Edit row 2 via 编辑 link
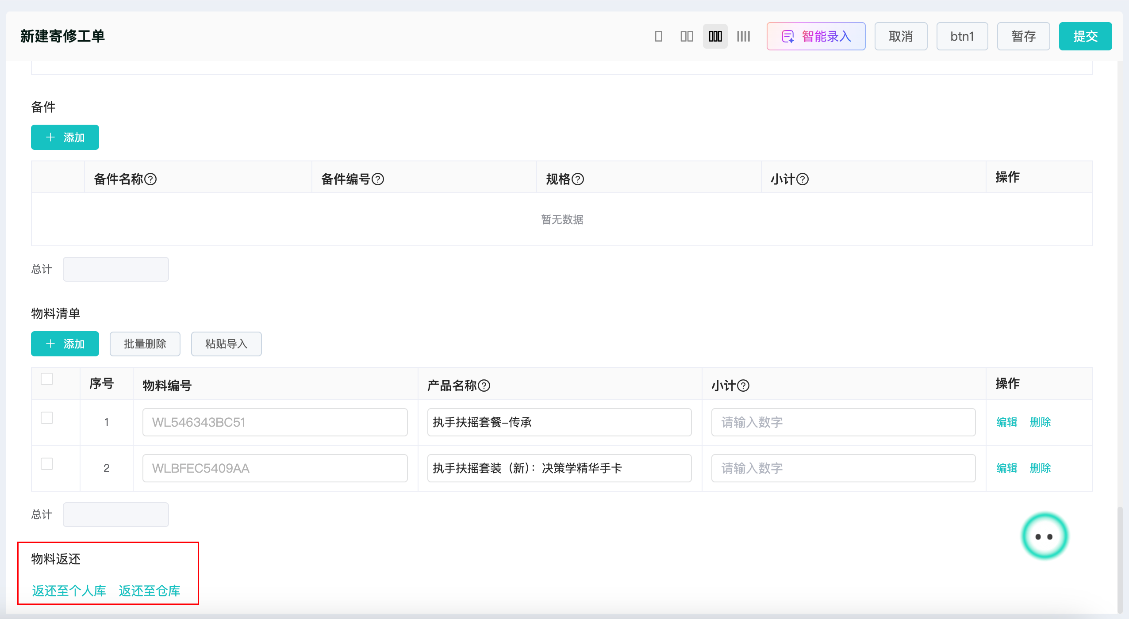1129x619 pixels. click(x=1007, y=468)
